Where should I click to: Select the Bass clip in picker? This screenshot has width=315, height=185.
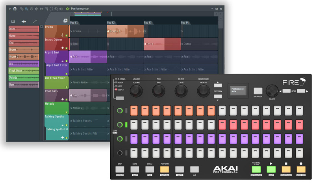tap(24, 85)
